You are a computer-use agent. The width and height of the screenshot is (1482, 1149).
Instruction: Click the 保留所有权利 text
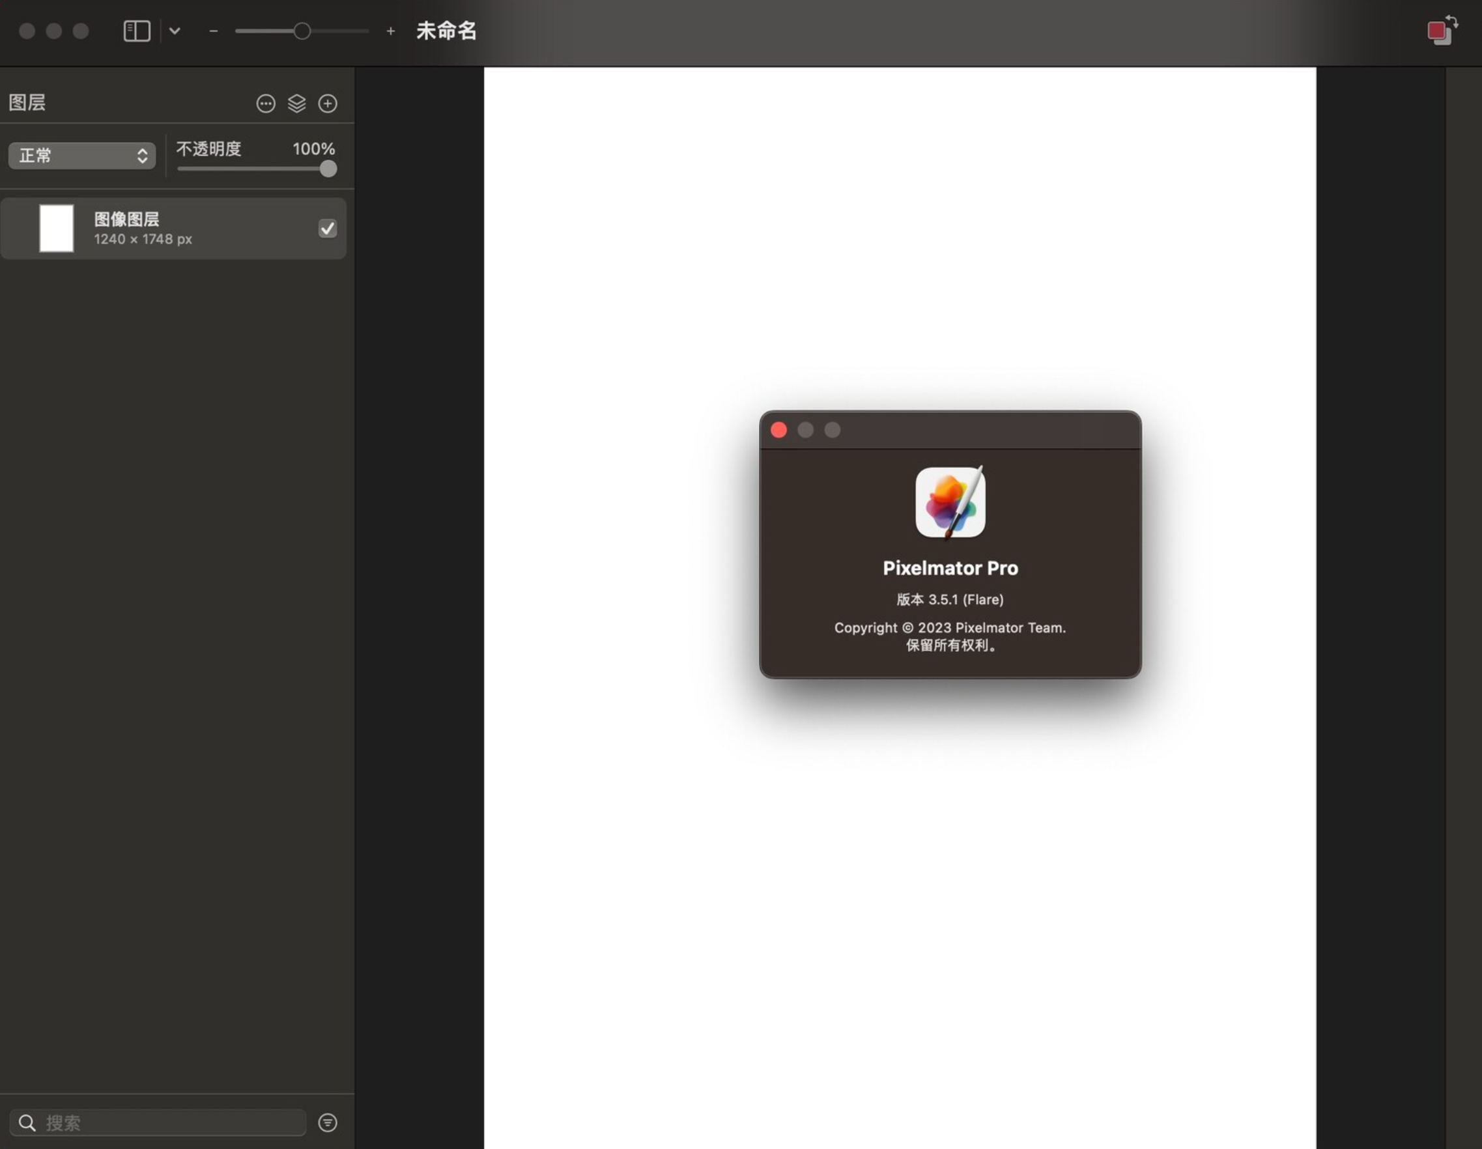click(x=950, y=645)
